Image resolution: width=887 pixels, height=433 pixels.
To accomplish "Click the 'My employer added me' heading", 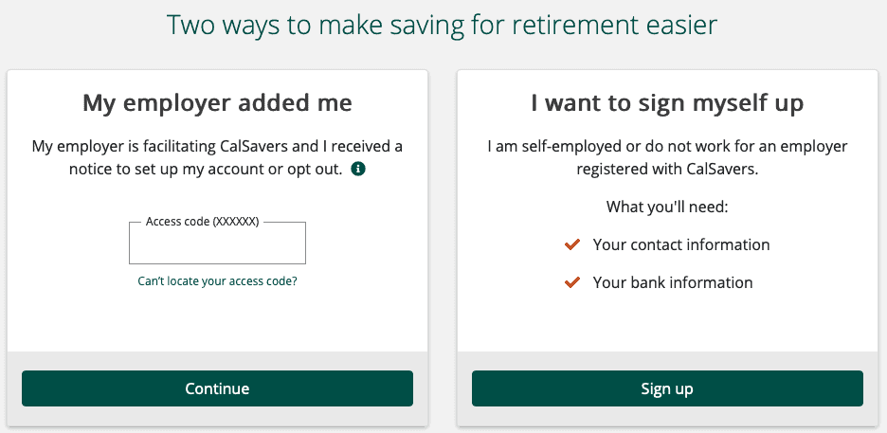I will pyautogui.click(x=217, y=103).
